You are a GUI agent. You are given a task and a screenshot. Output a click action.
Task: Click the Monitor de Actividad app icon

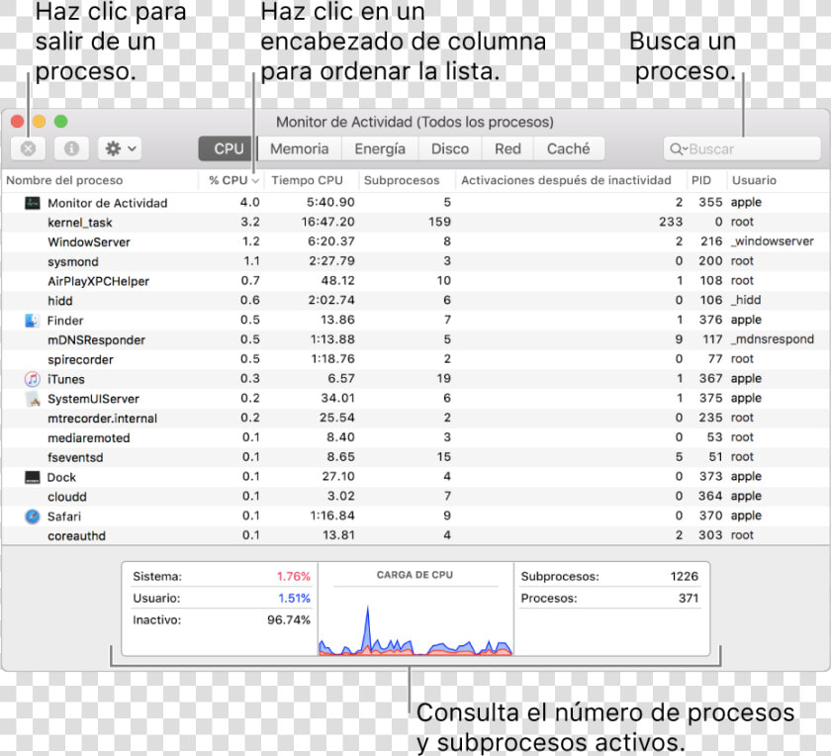pyautogui.click(x=33, y=203)
